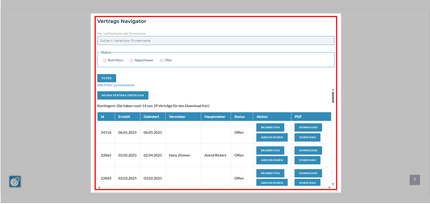
Task: Click the vertical scrollbar down arrow
Action: coord(333,184)
